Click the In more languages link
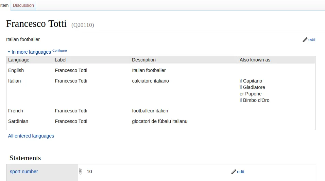The height and width of the screenshot is (181, 325). coord(31,52)
